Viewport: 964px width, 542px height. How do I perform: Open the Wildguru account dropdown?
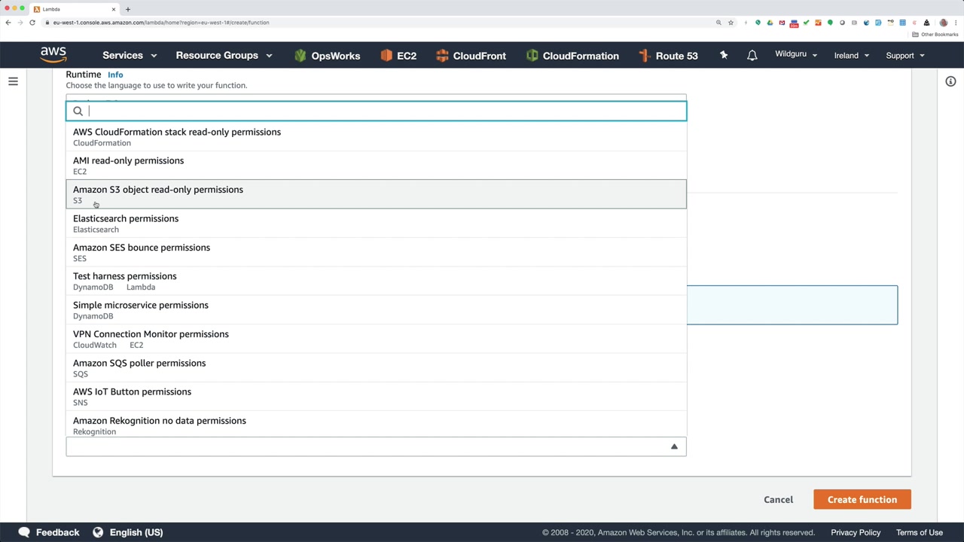[x=796, y=55]
